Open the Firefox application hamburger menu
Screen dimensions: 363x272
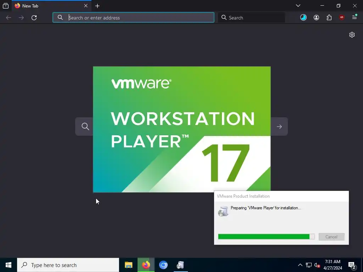tap(354, 17)
